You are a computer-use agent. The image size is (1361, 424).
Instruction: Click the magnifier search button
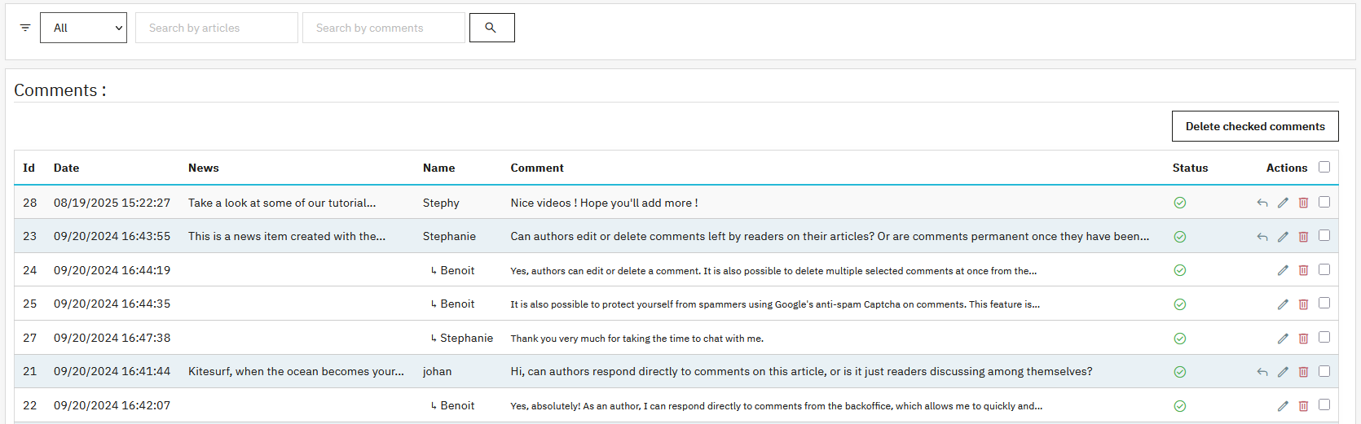point(491,28)
